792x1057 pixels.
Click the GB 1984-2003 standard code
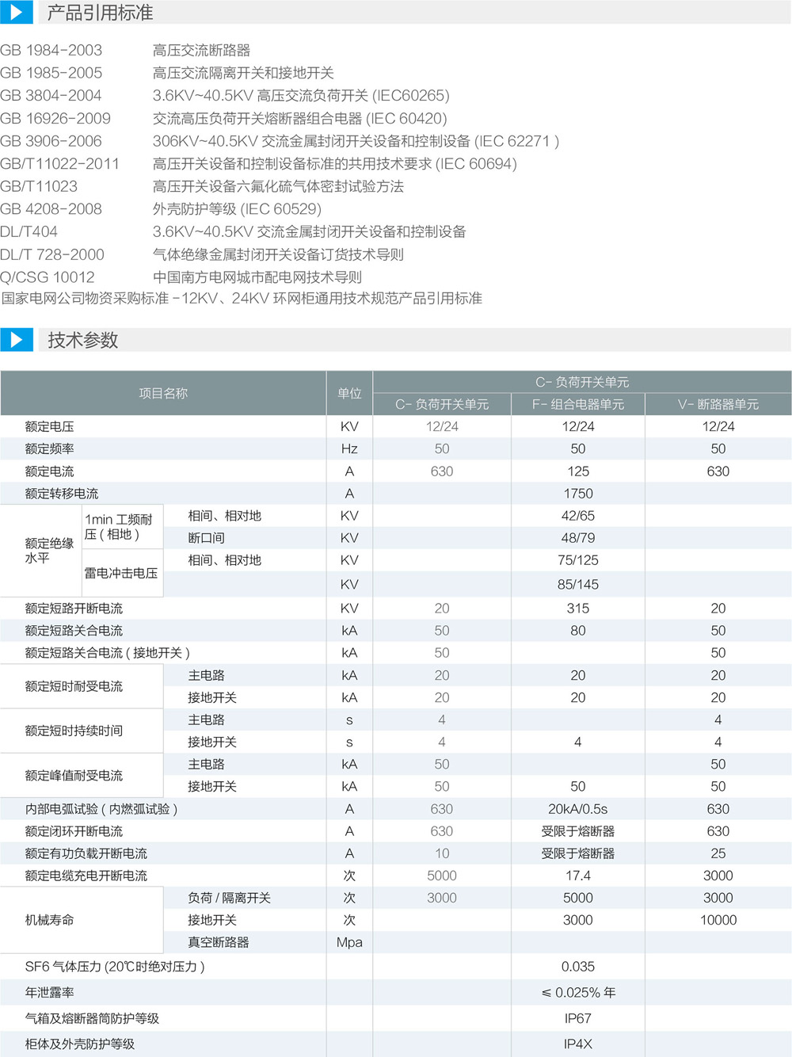click(x=51, y=50)
